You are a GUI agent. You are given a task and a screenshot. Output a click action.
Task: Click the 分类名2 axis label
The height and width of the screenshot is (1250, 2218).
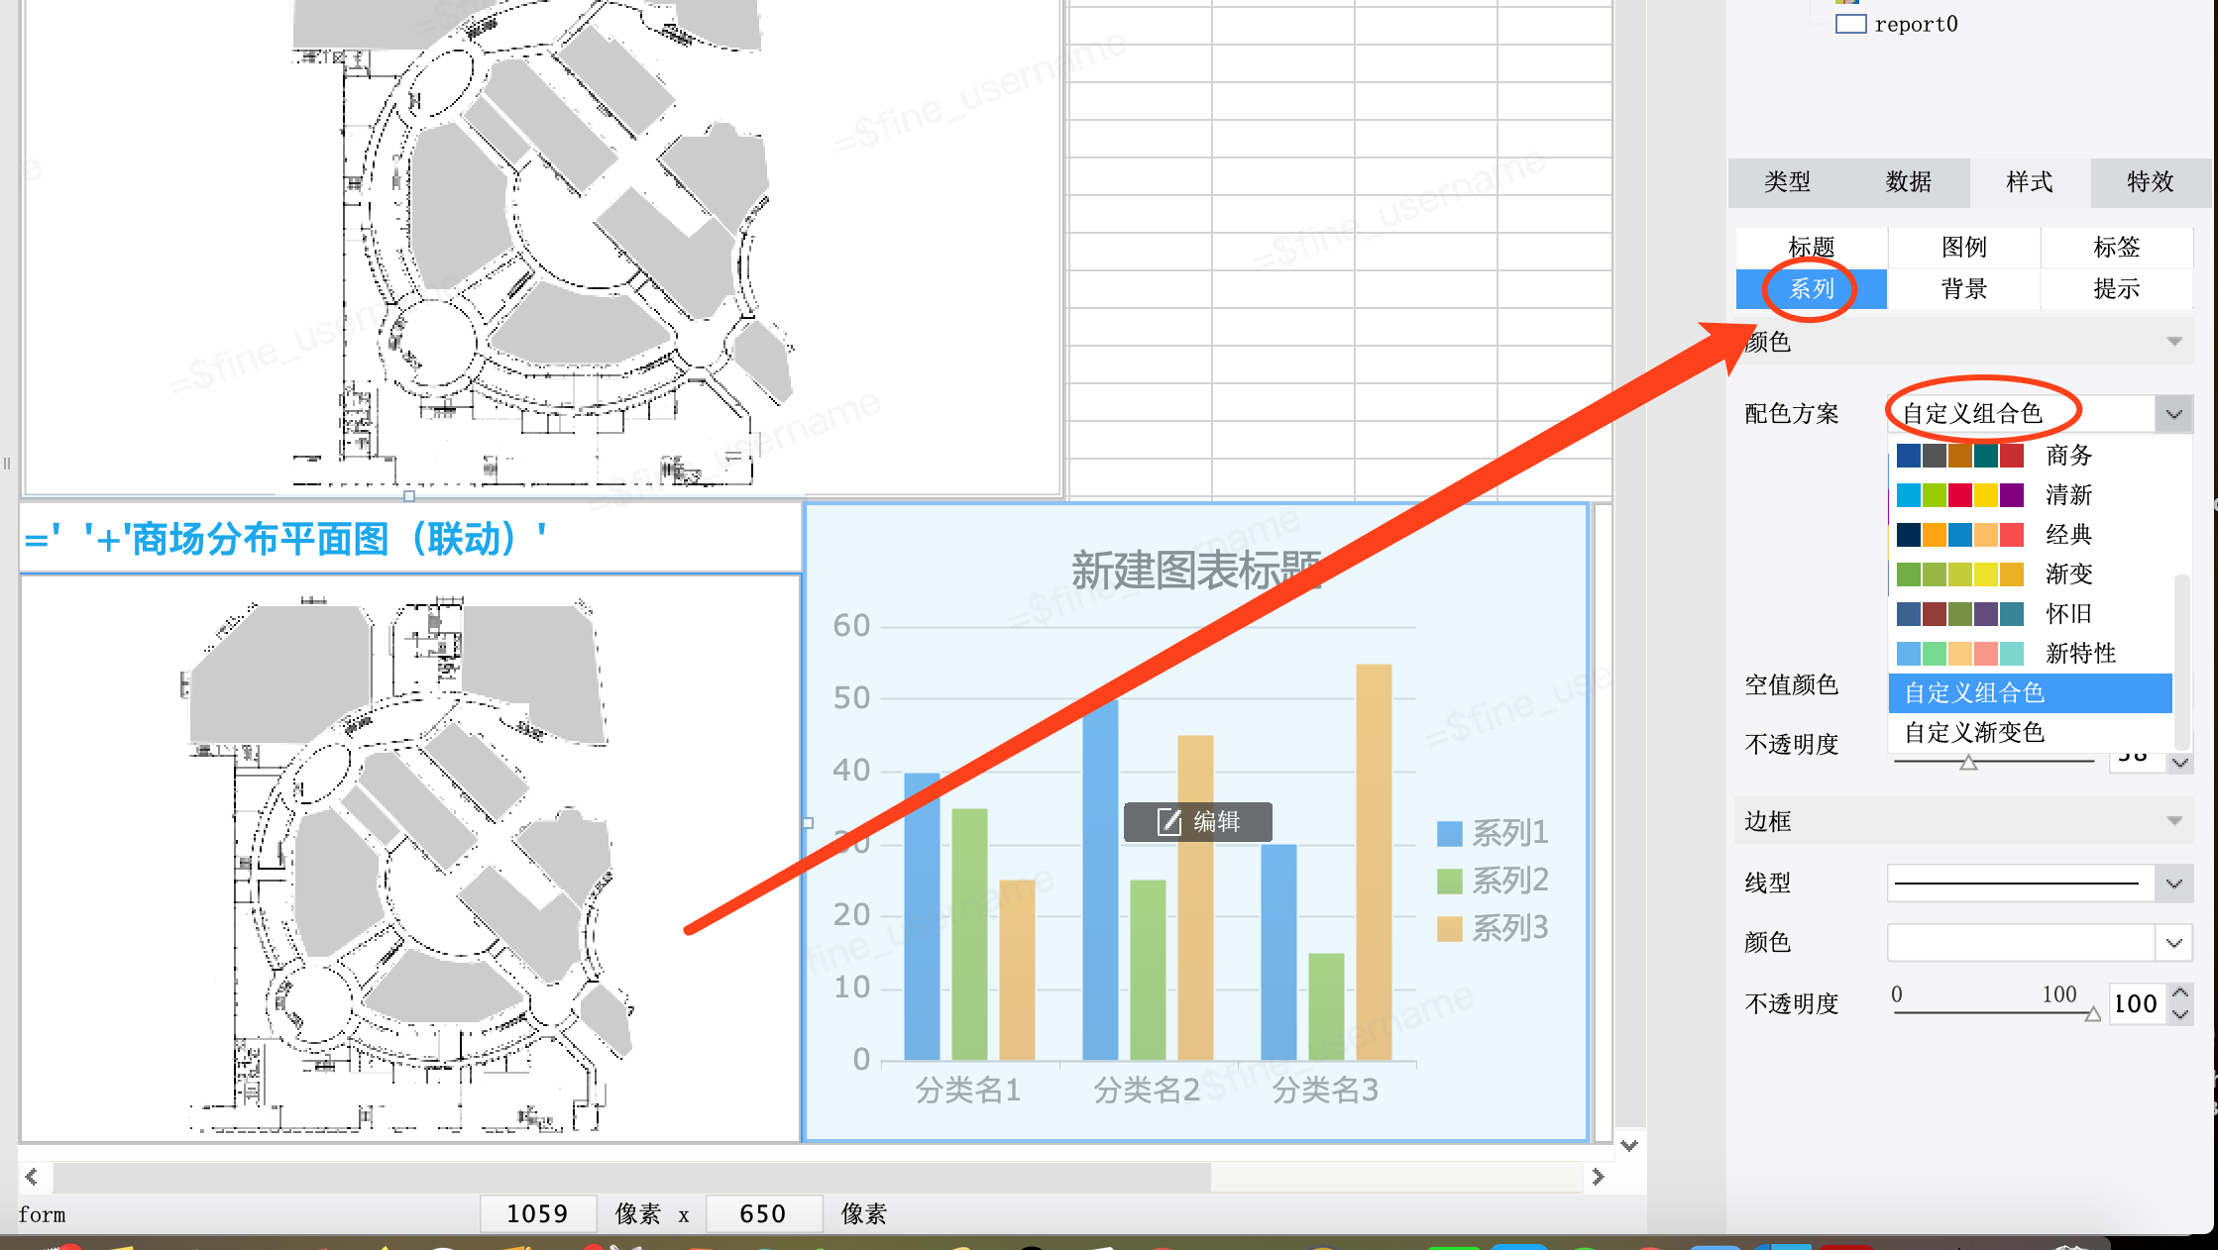[1147, 1091]
